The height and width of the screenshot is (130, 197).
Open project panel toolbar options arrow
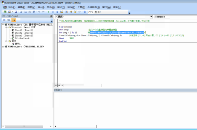tap(52, 21)
